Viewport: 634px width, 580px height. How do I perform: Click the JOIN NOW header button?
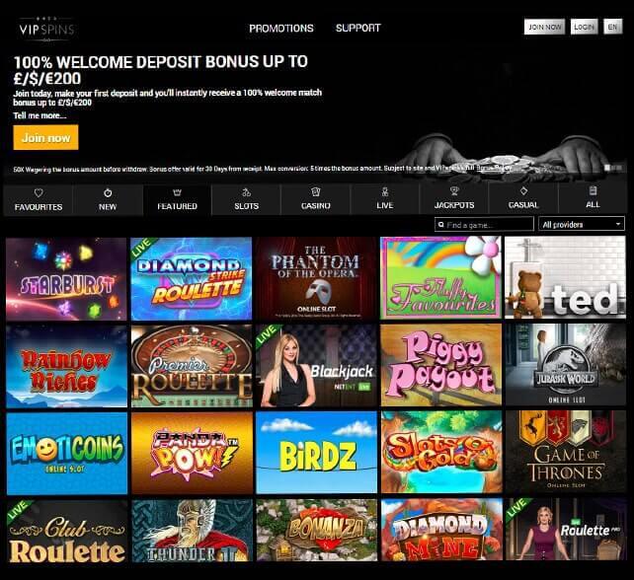coord(545,27)
